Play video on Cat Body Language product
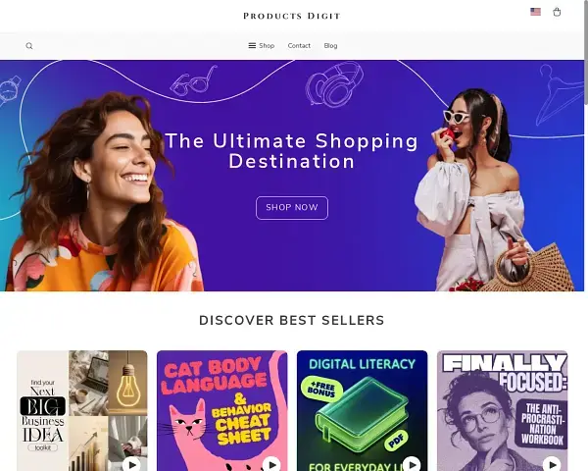 click(271, 465)
